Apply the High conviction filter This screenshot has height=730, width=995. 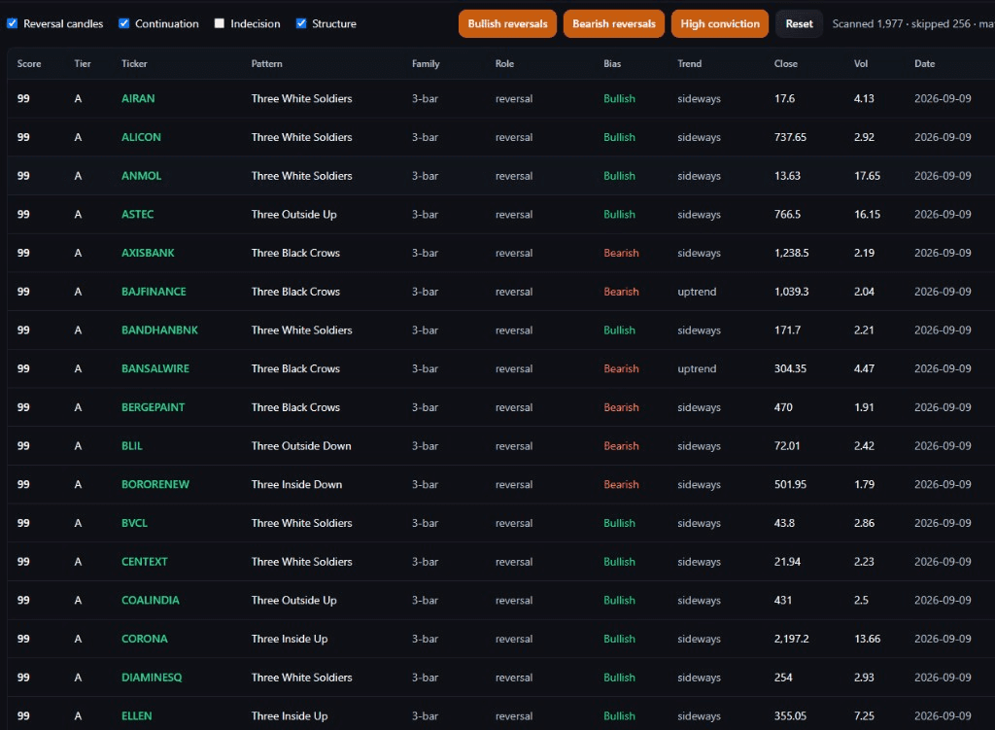coord(720,24)
